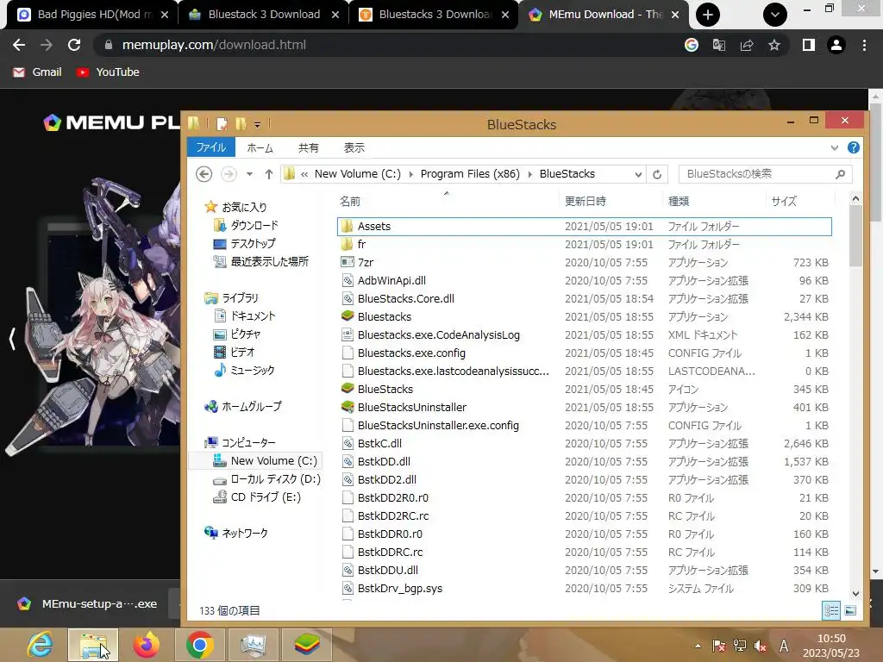Open recent locations dropdown arrow in Explorer
This screenshot has width=883, height=662.
[249, 174]
